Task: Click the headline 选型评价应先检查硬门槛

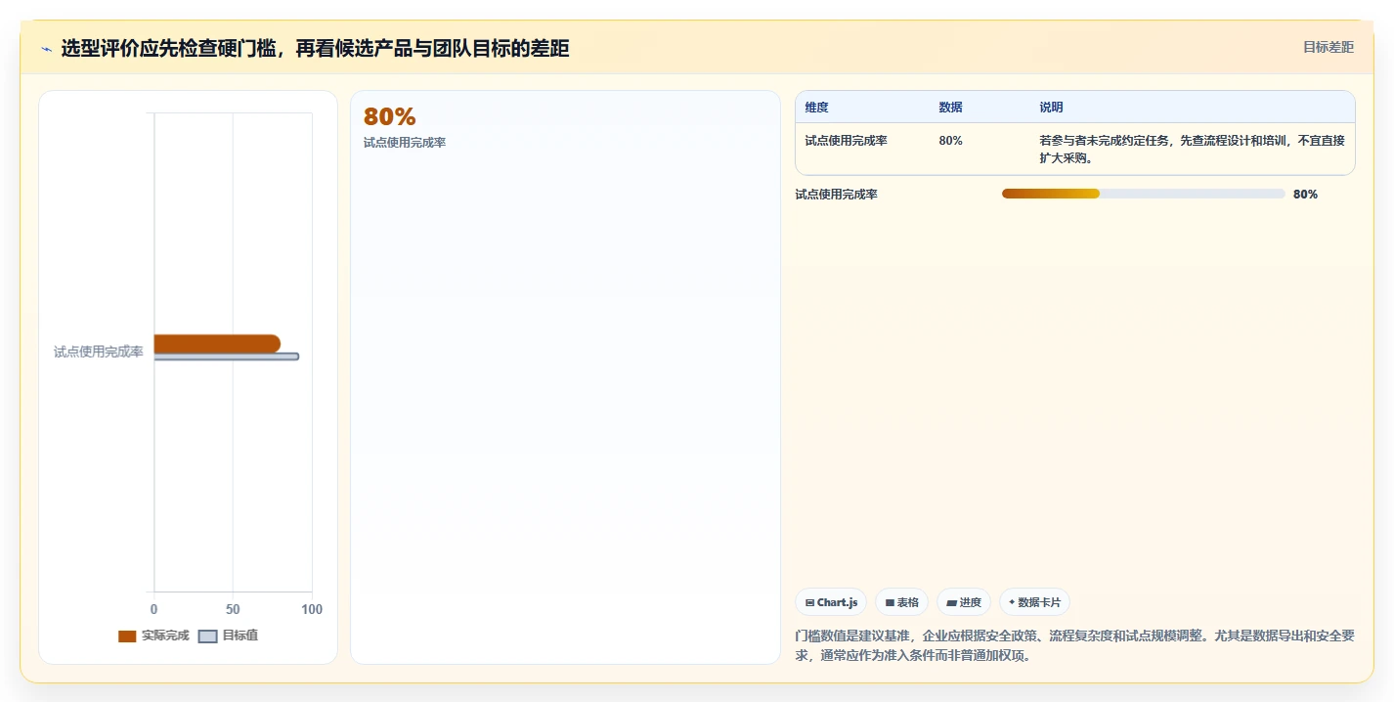Action: click(x=316, y=49)
